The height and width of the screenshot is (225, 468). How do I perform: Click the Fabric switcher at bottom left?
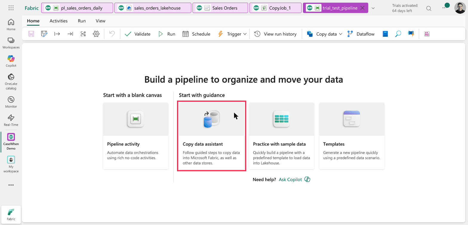[11, 214]
